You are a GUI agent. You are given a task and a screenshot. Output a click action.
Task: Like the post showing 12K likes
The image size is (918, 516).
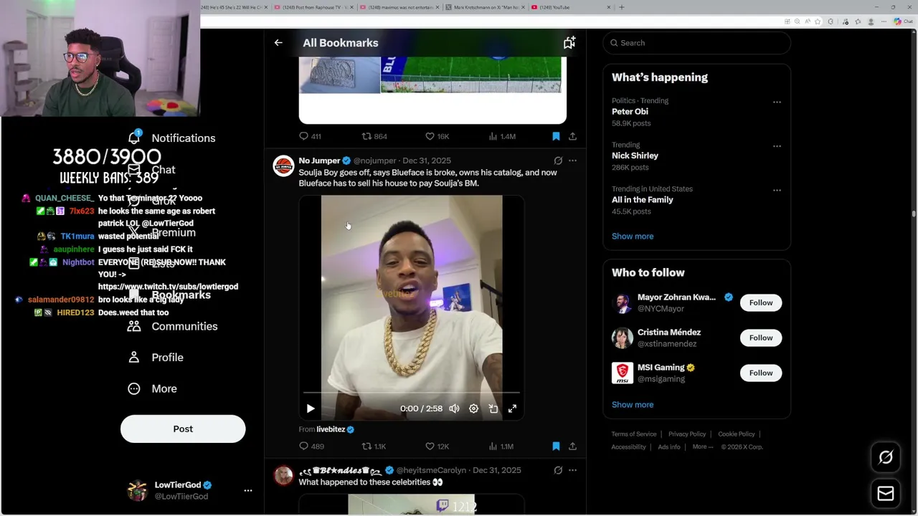tap(437, 446)
